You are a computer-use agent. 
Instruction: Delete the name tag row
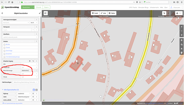pyautogui.click(x=33, y=97)
